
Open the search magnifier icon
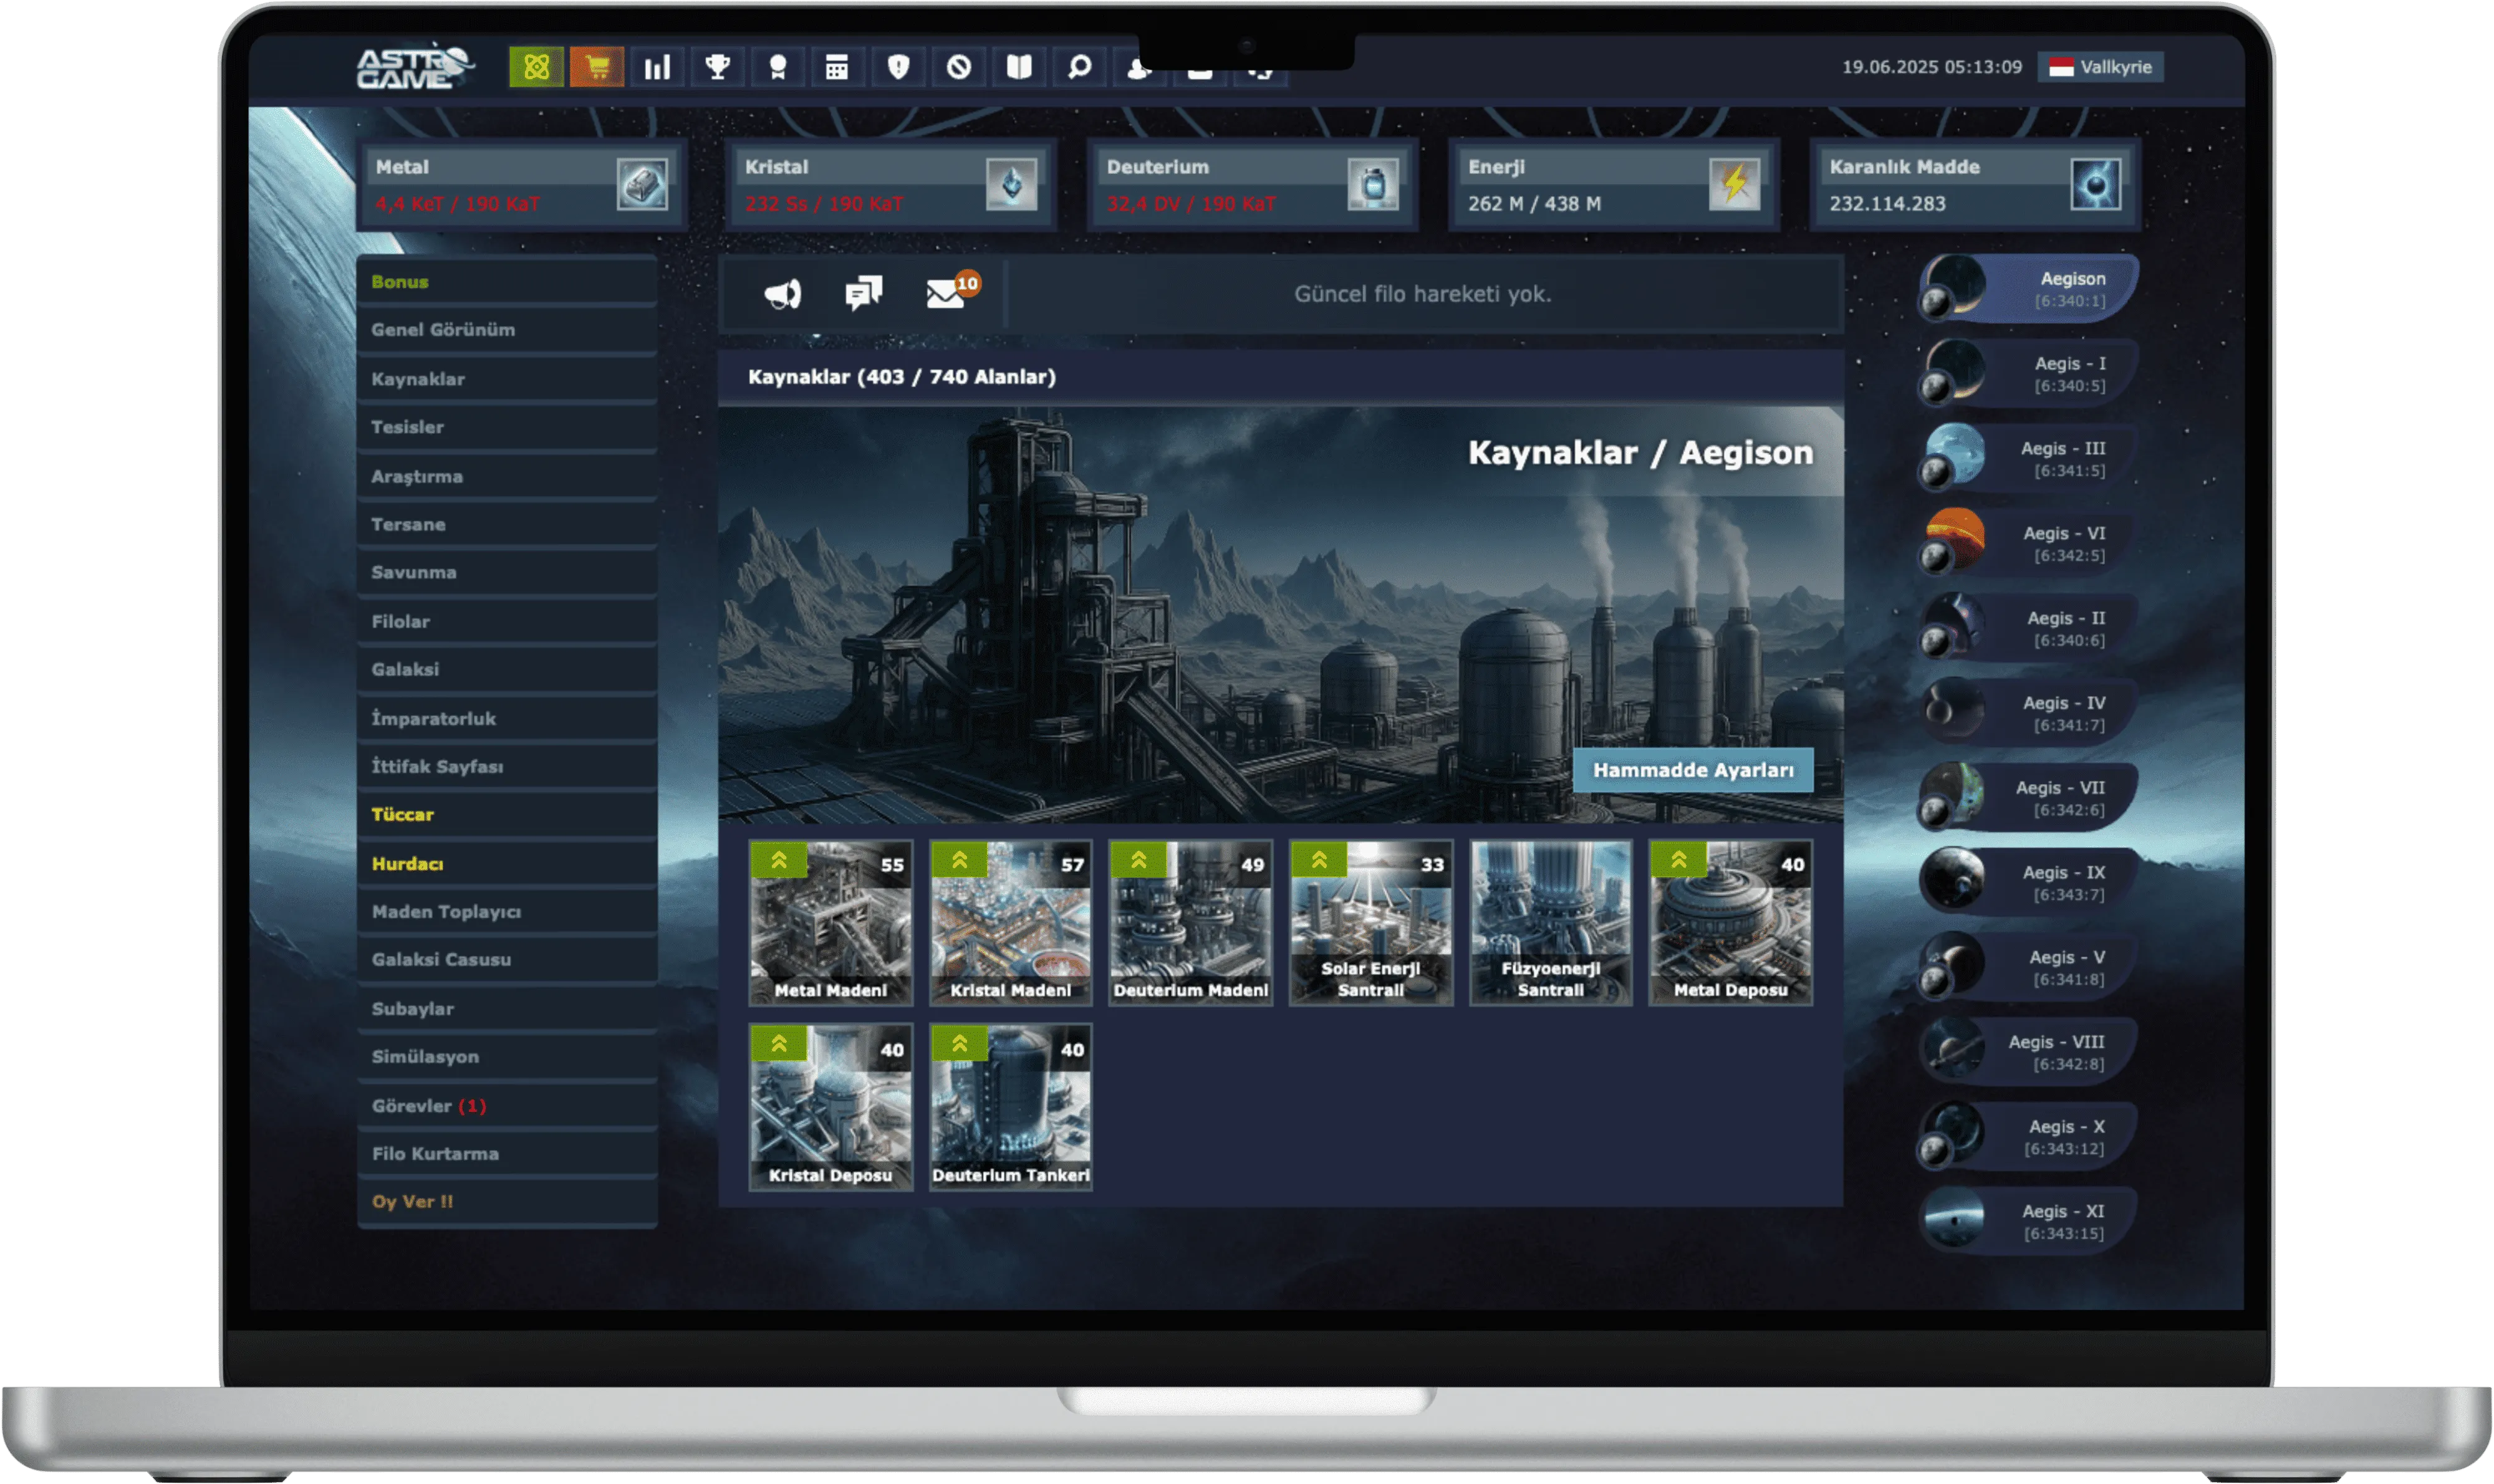pos(1079,67)
